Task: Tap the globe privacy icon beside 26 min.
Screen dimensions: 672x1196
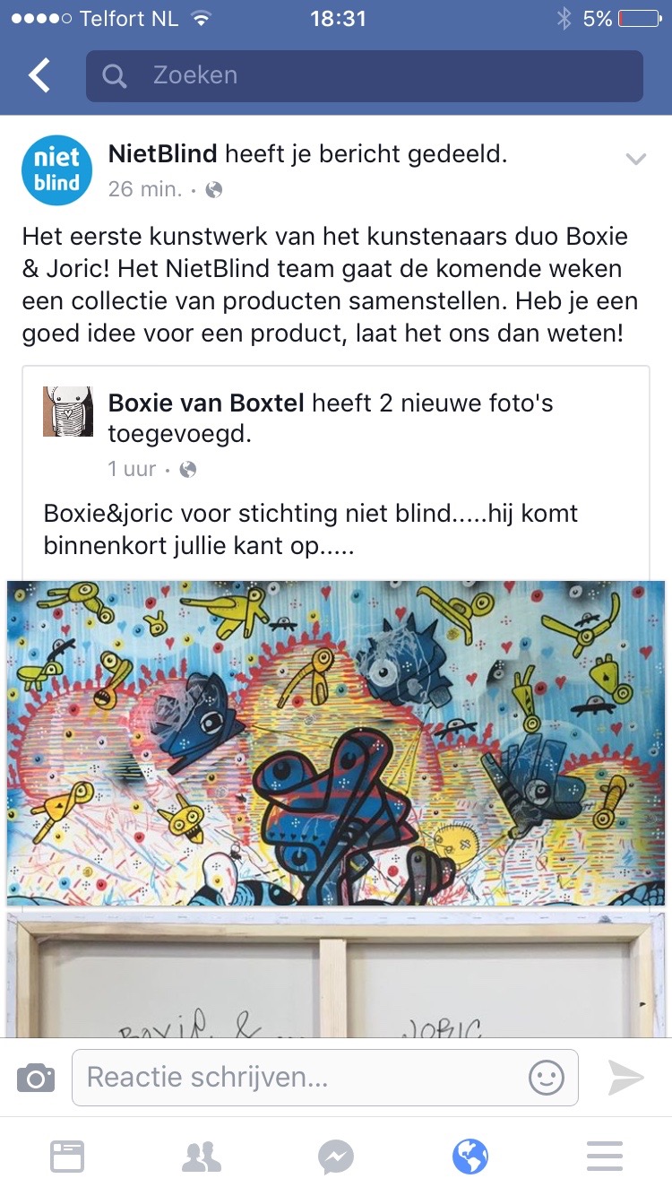Action: (213, 189)
